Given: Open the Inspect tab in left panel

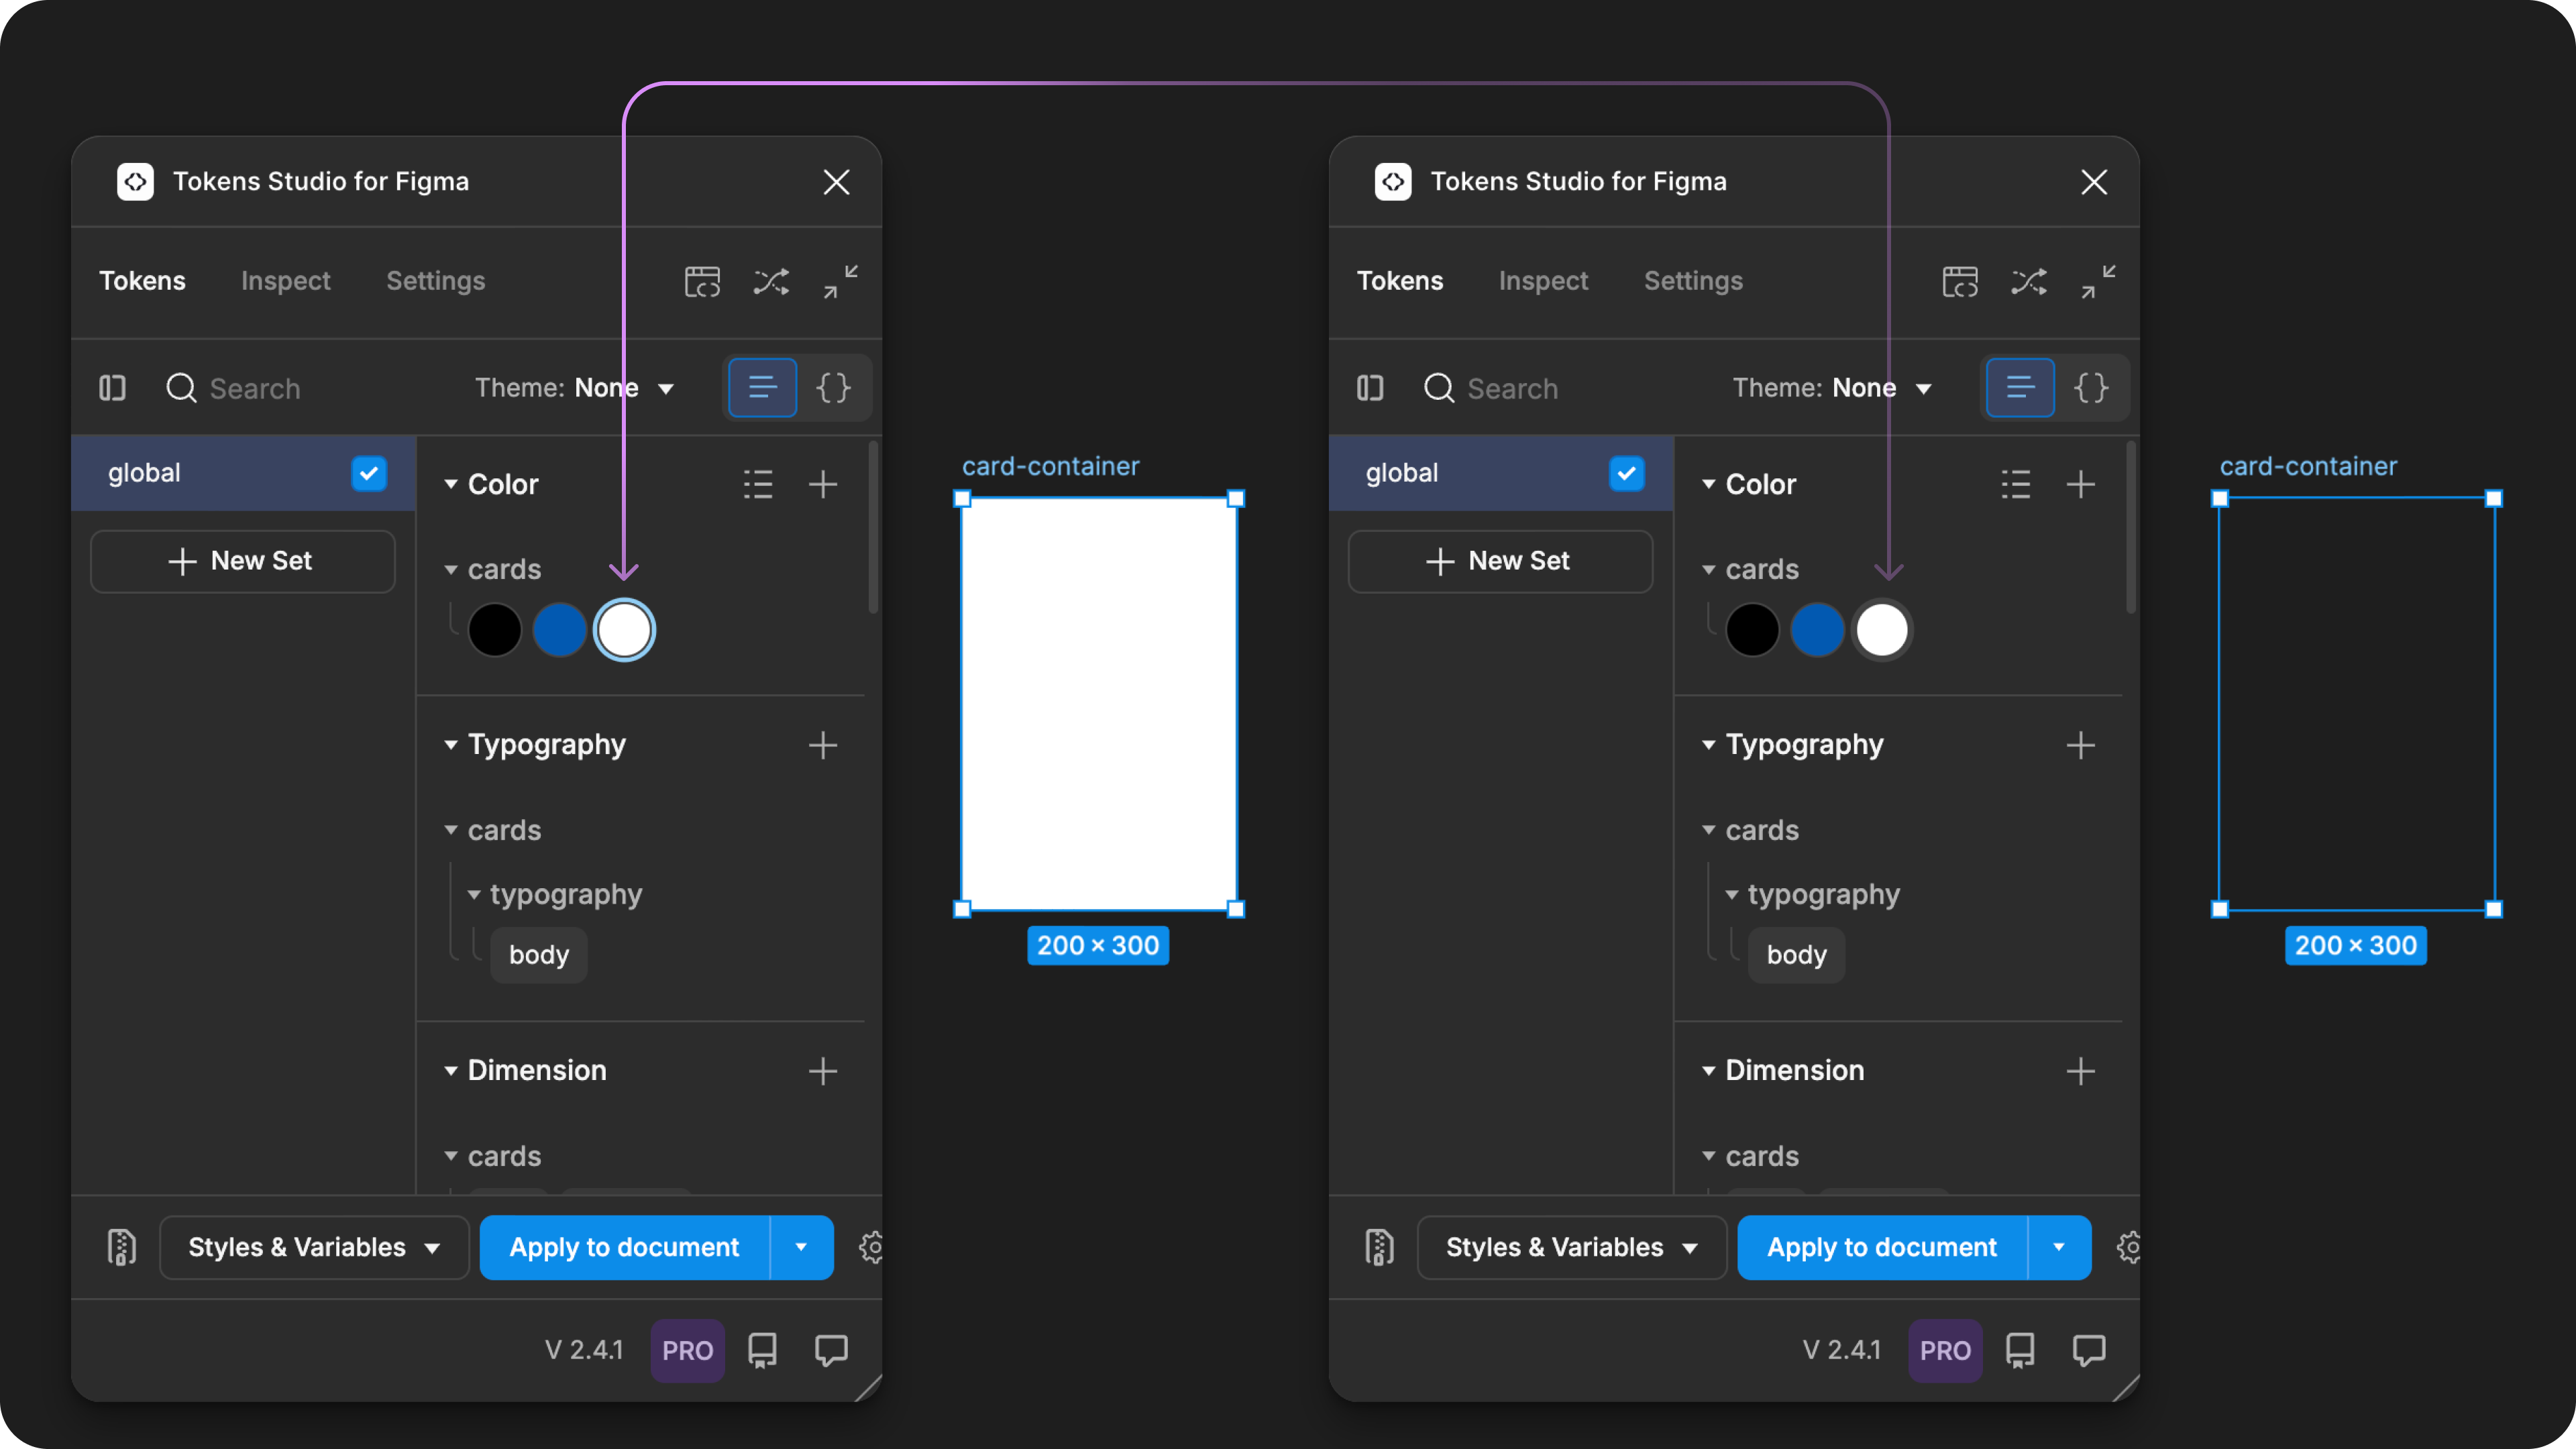Looking at the screenshot, I should (285, 281).
